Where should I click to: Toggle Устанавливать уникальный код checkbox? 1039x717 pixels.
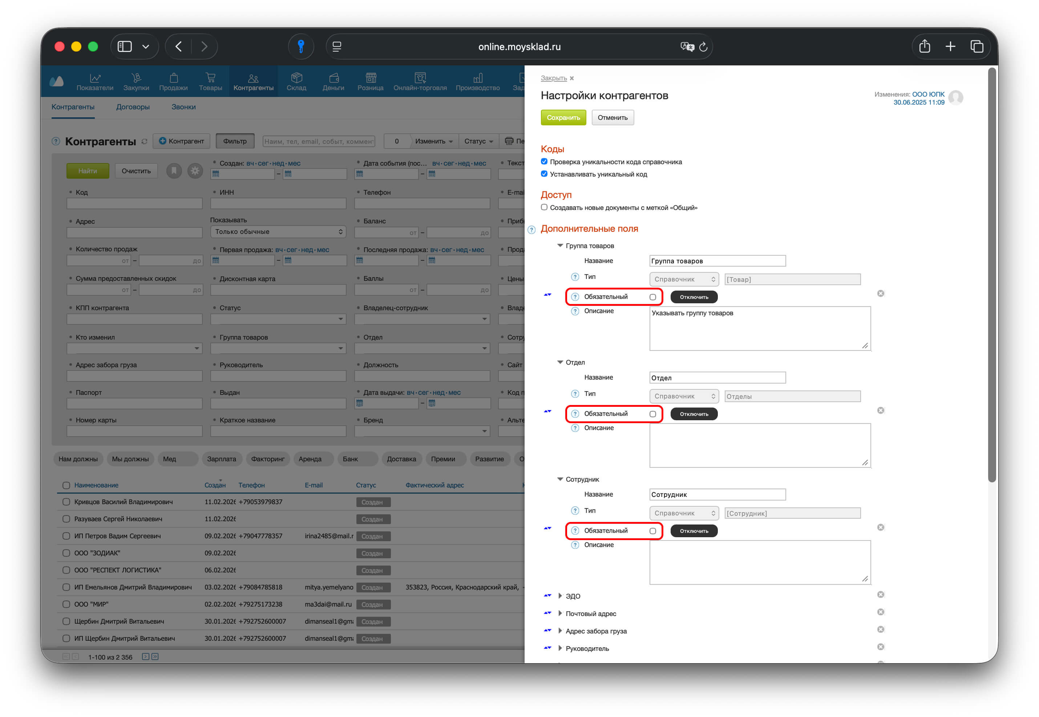point(544,173)
